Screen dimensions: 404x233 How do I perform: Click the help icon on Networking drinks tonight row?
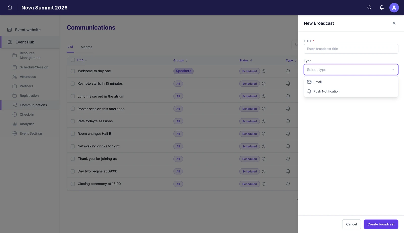pyautogui.click(x=264, y=146)
